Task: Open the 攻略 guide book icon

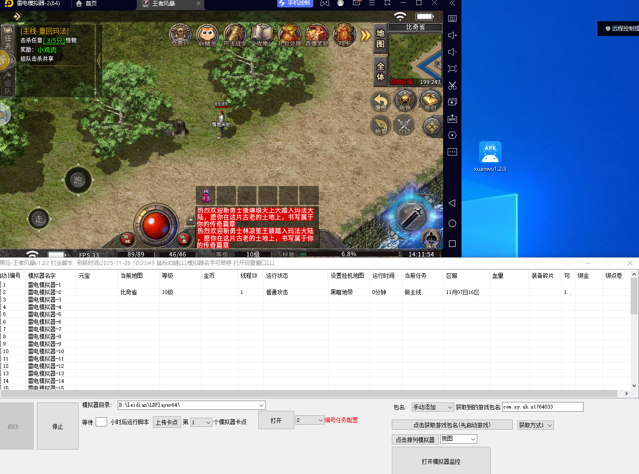Action: click(x=262, y=35)
